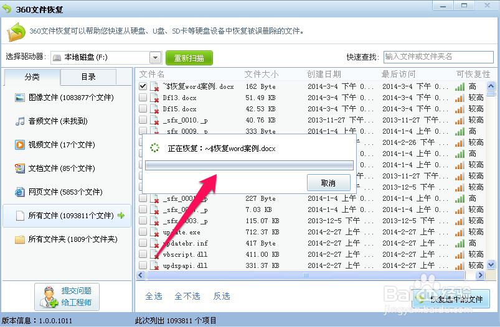Click the deleted file icon for Df15.docx
Image resolution: width=500 pixels, height=327 pixels.
[154, 109]
